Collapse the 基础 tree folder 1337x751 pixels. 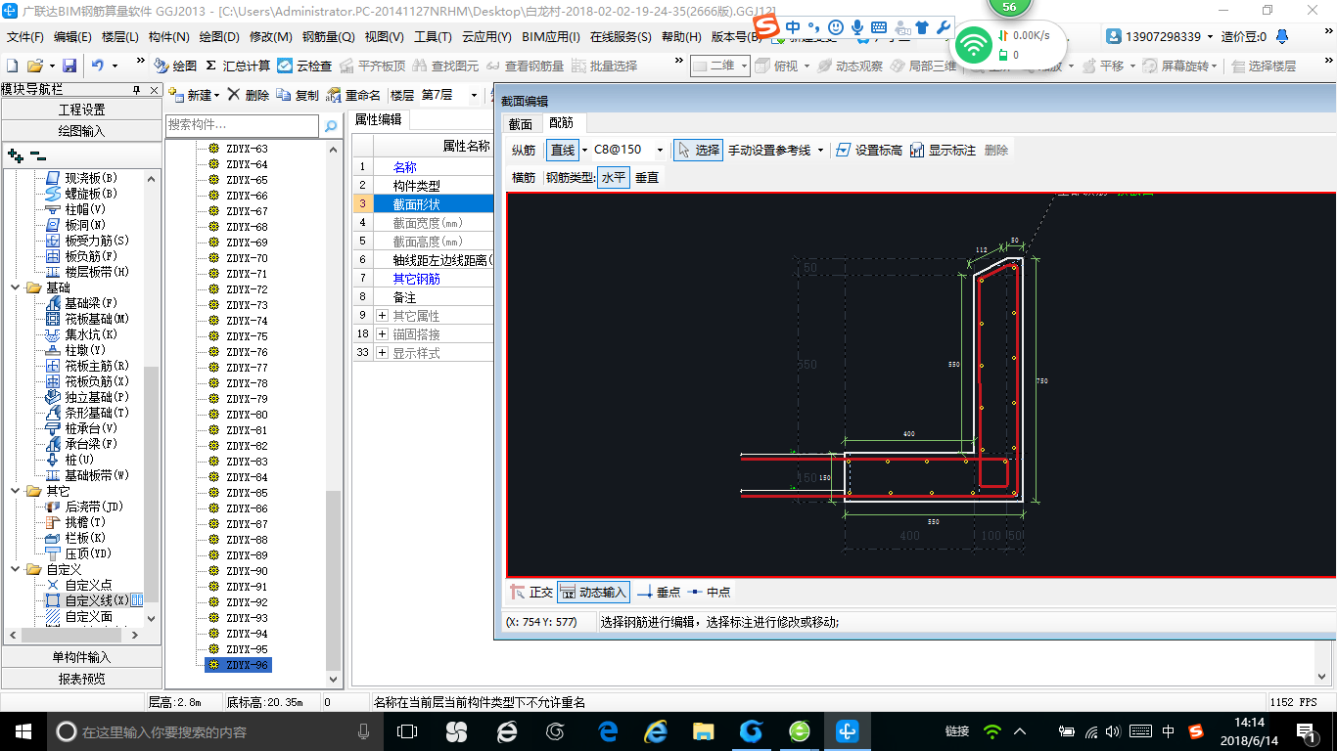click(x=16, y=287)
